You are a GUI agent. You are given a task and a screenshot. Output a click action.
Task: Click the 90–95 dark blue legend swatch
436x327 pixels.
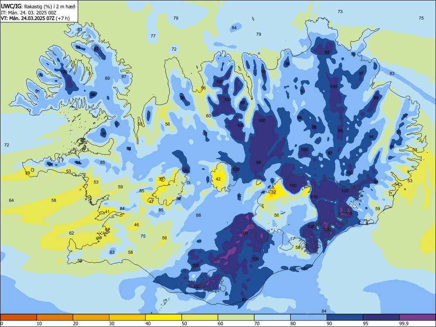(x=345, y=317)
